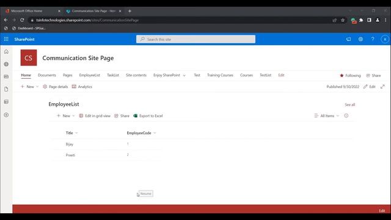Click the Create plus icon in app bar
Screen dimensions: 391x220
[6, 115]
